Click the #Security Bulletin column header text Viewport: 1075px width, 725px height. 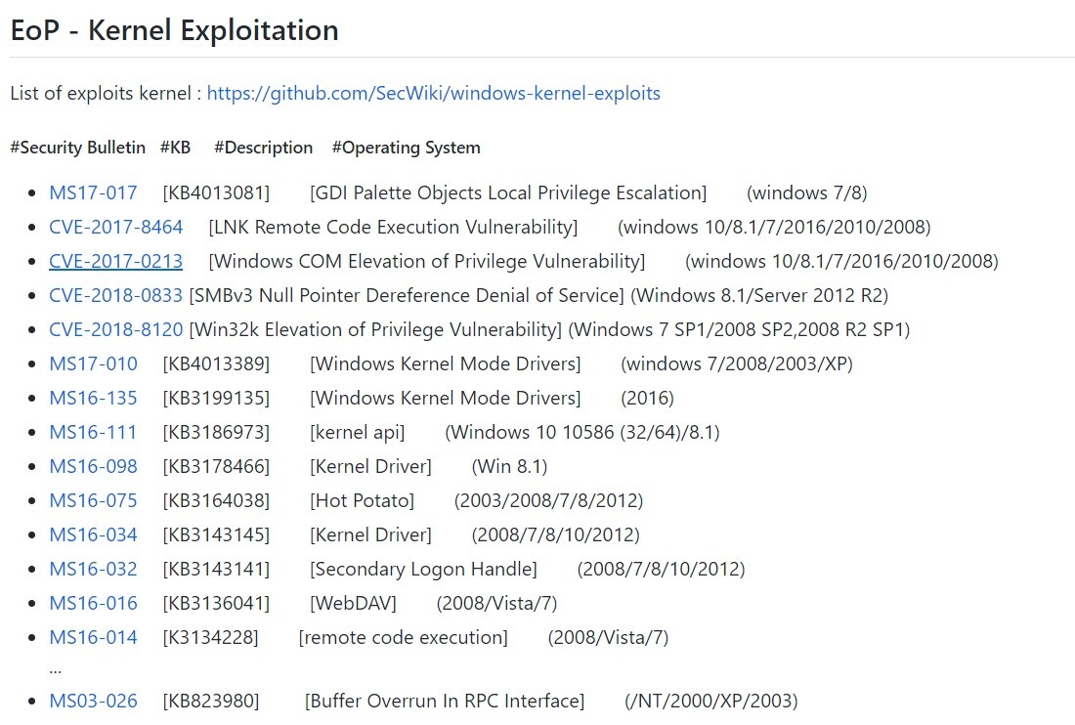click(77, 149)
